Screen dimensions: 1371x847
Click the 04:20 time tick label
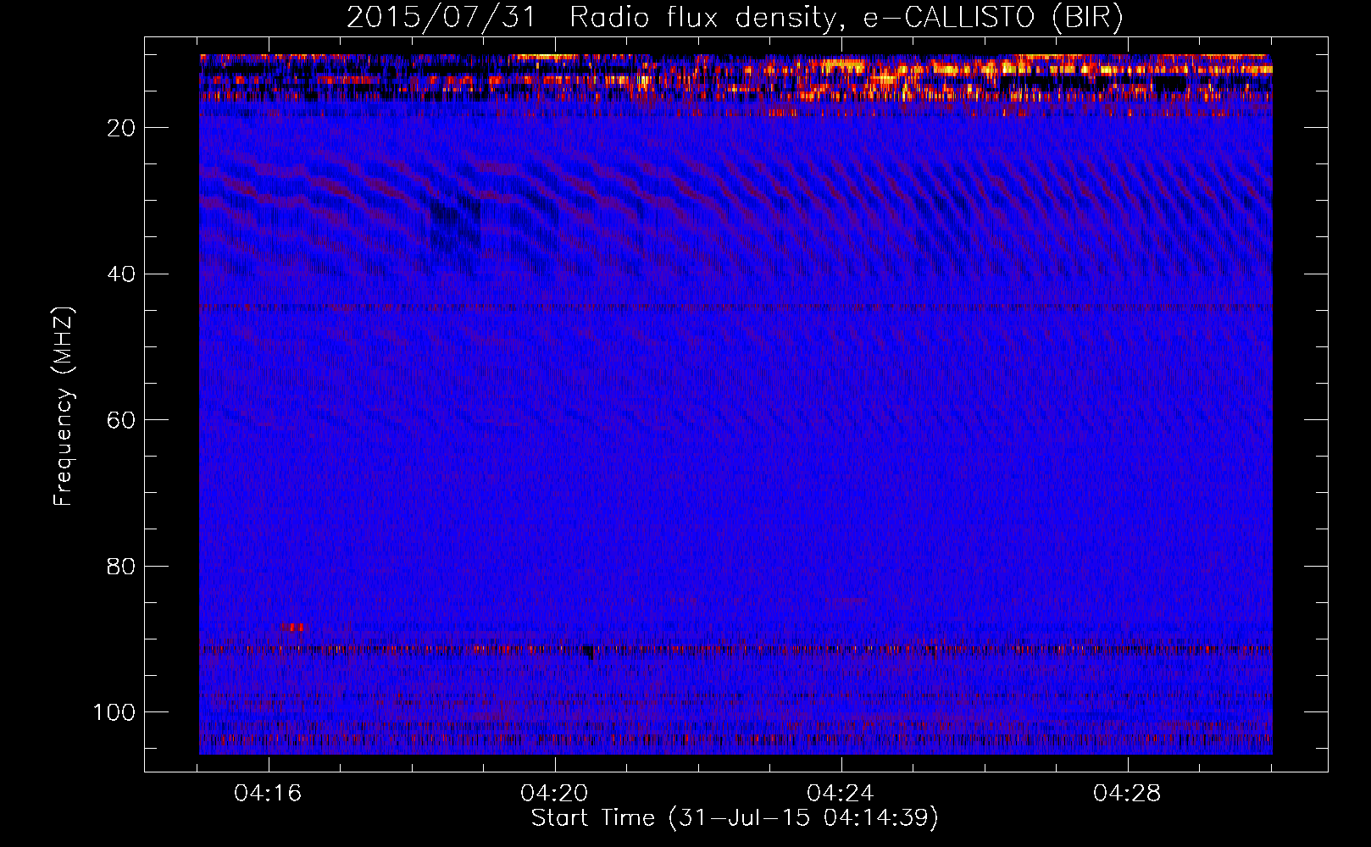point(555,794)
